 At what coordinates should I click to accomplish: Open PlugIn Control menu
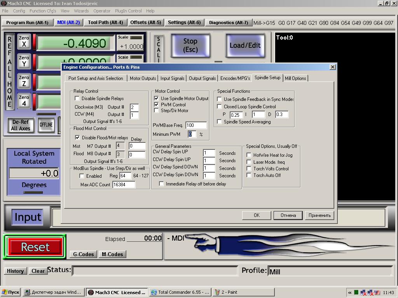click(x=128, y=11)
